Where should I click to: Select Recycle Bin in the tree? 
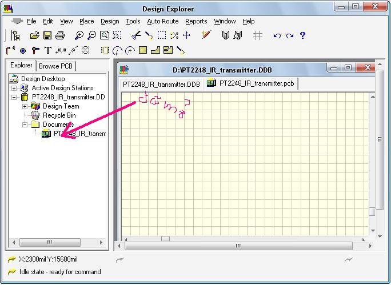(x=59, y=115)
